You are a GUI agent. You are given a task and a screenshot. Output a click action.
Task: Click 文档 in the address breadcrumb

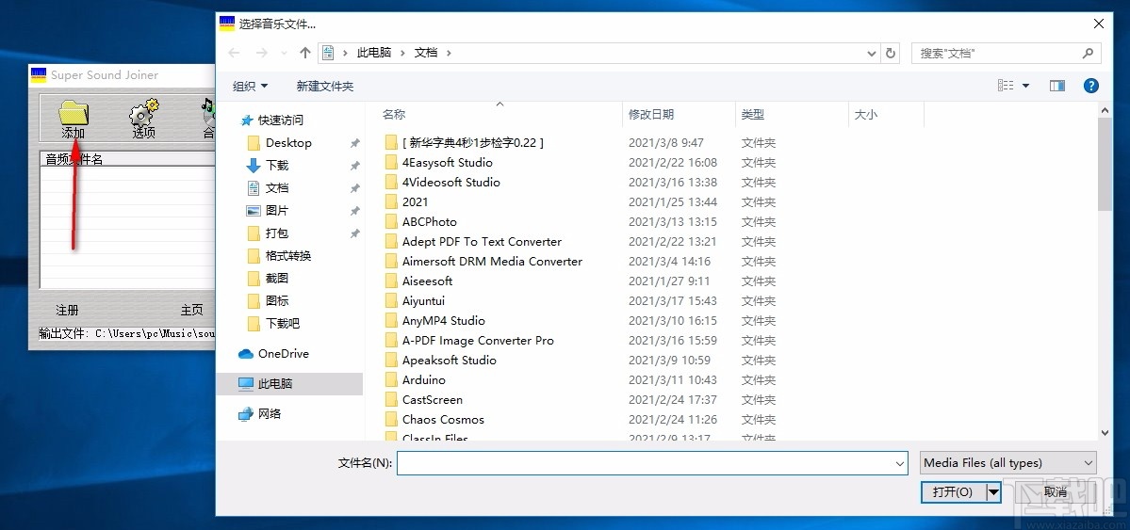426,53
